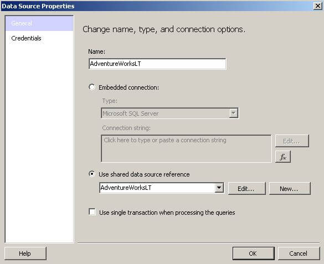Image resolution: width=324 pixels, height=264 pixels.
Task: Click the 'Change name, type, and connection options.' heading
Action: (x=164, y=29)
